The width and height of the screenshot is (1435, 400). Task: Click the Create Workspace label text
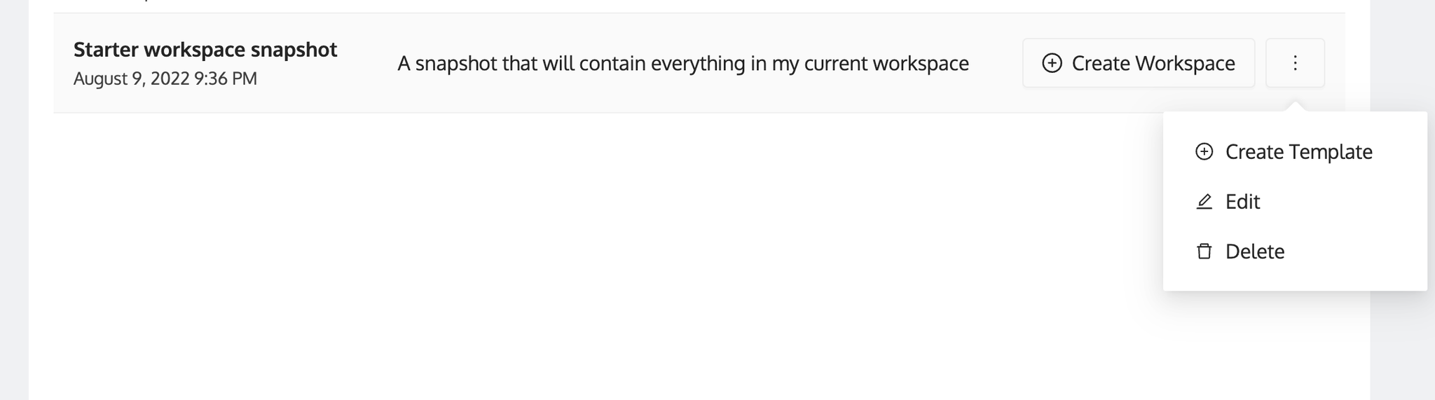click(1153, 63)
